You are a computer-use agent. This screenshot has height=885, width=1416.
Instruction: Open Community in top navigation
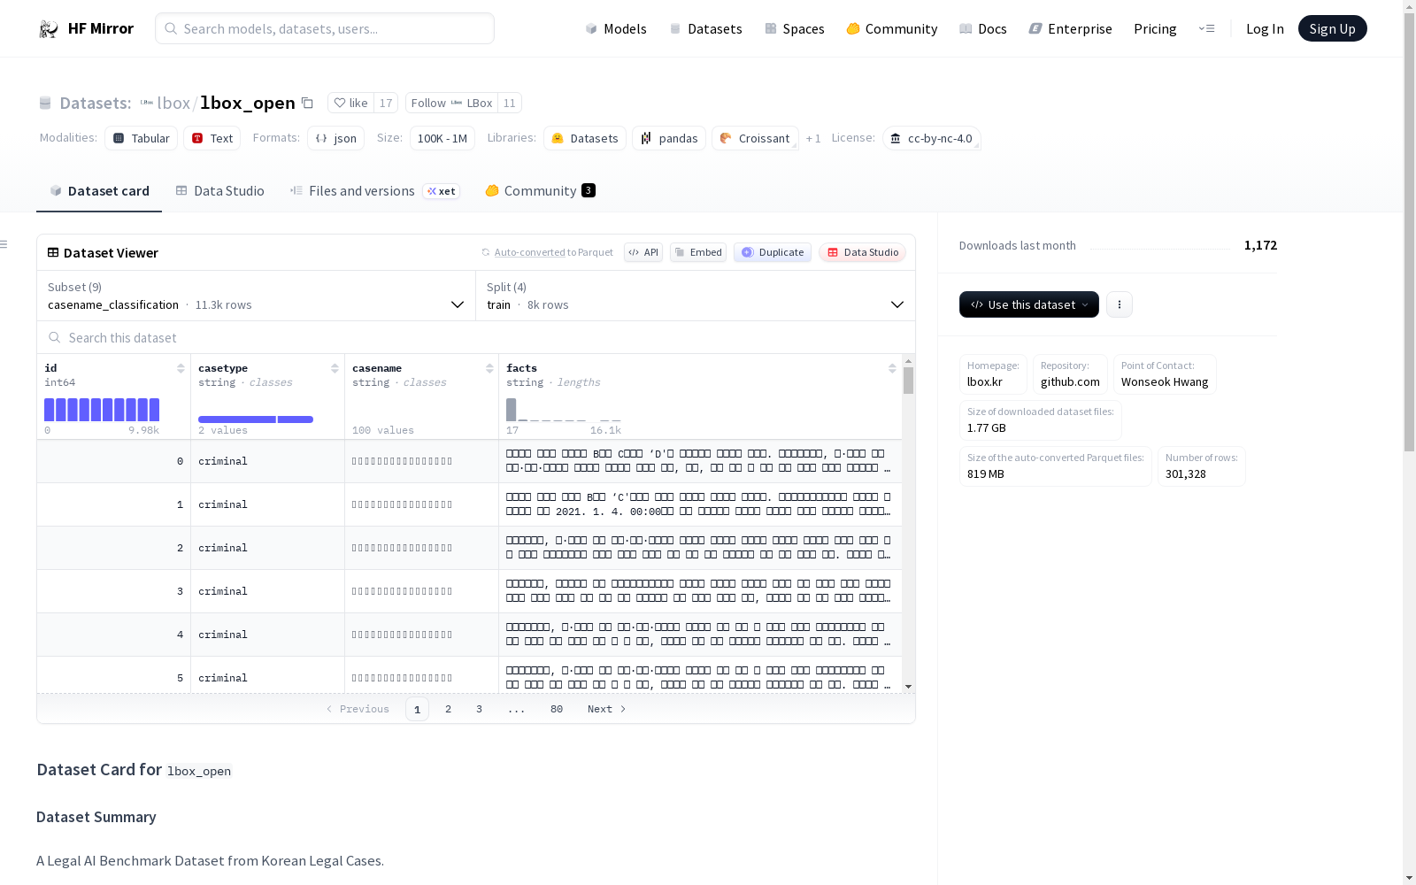[892, 29]
